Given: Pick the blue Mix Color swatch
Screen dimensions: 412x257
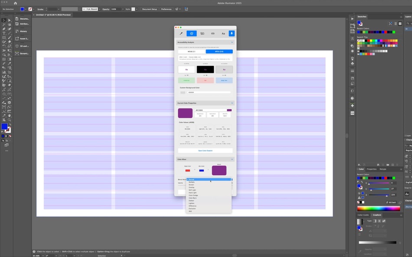Looking at the screenshot, I should (201, 170).
